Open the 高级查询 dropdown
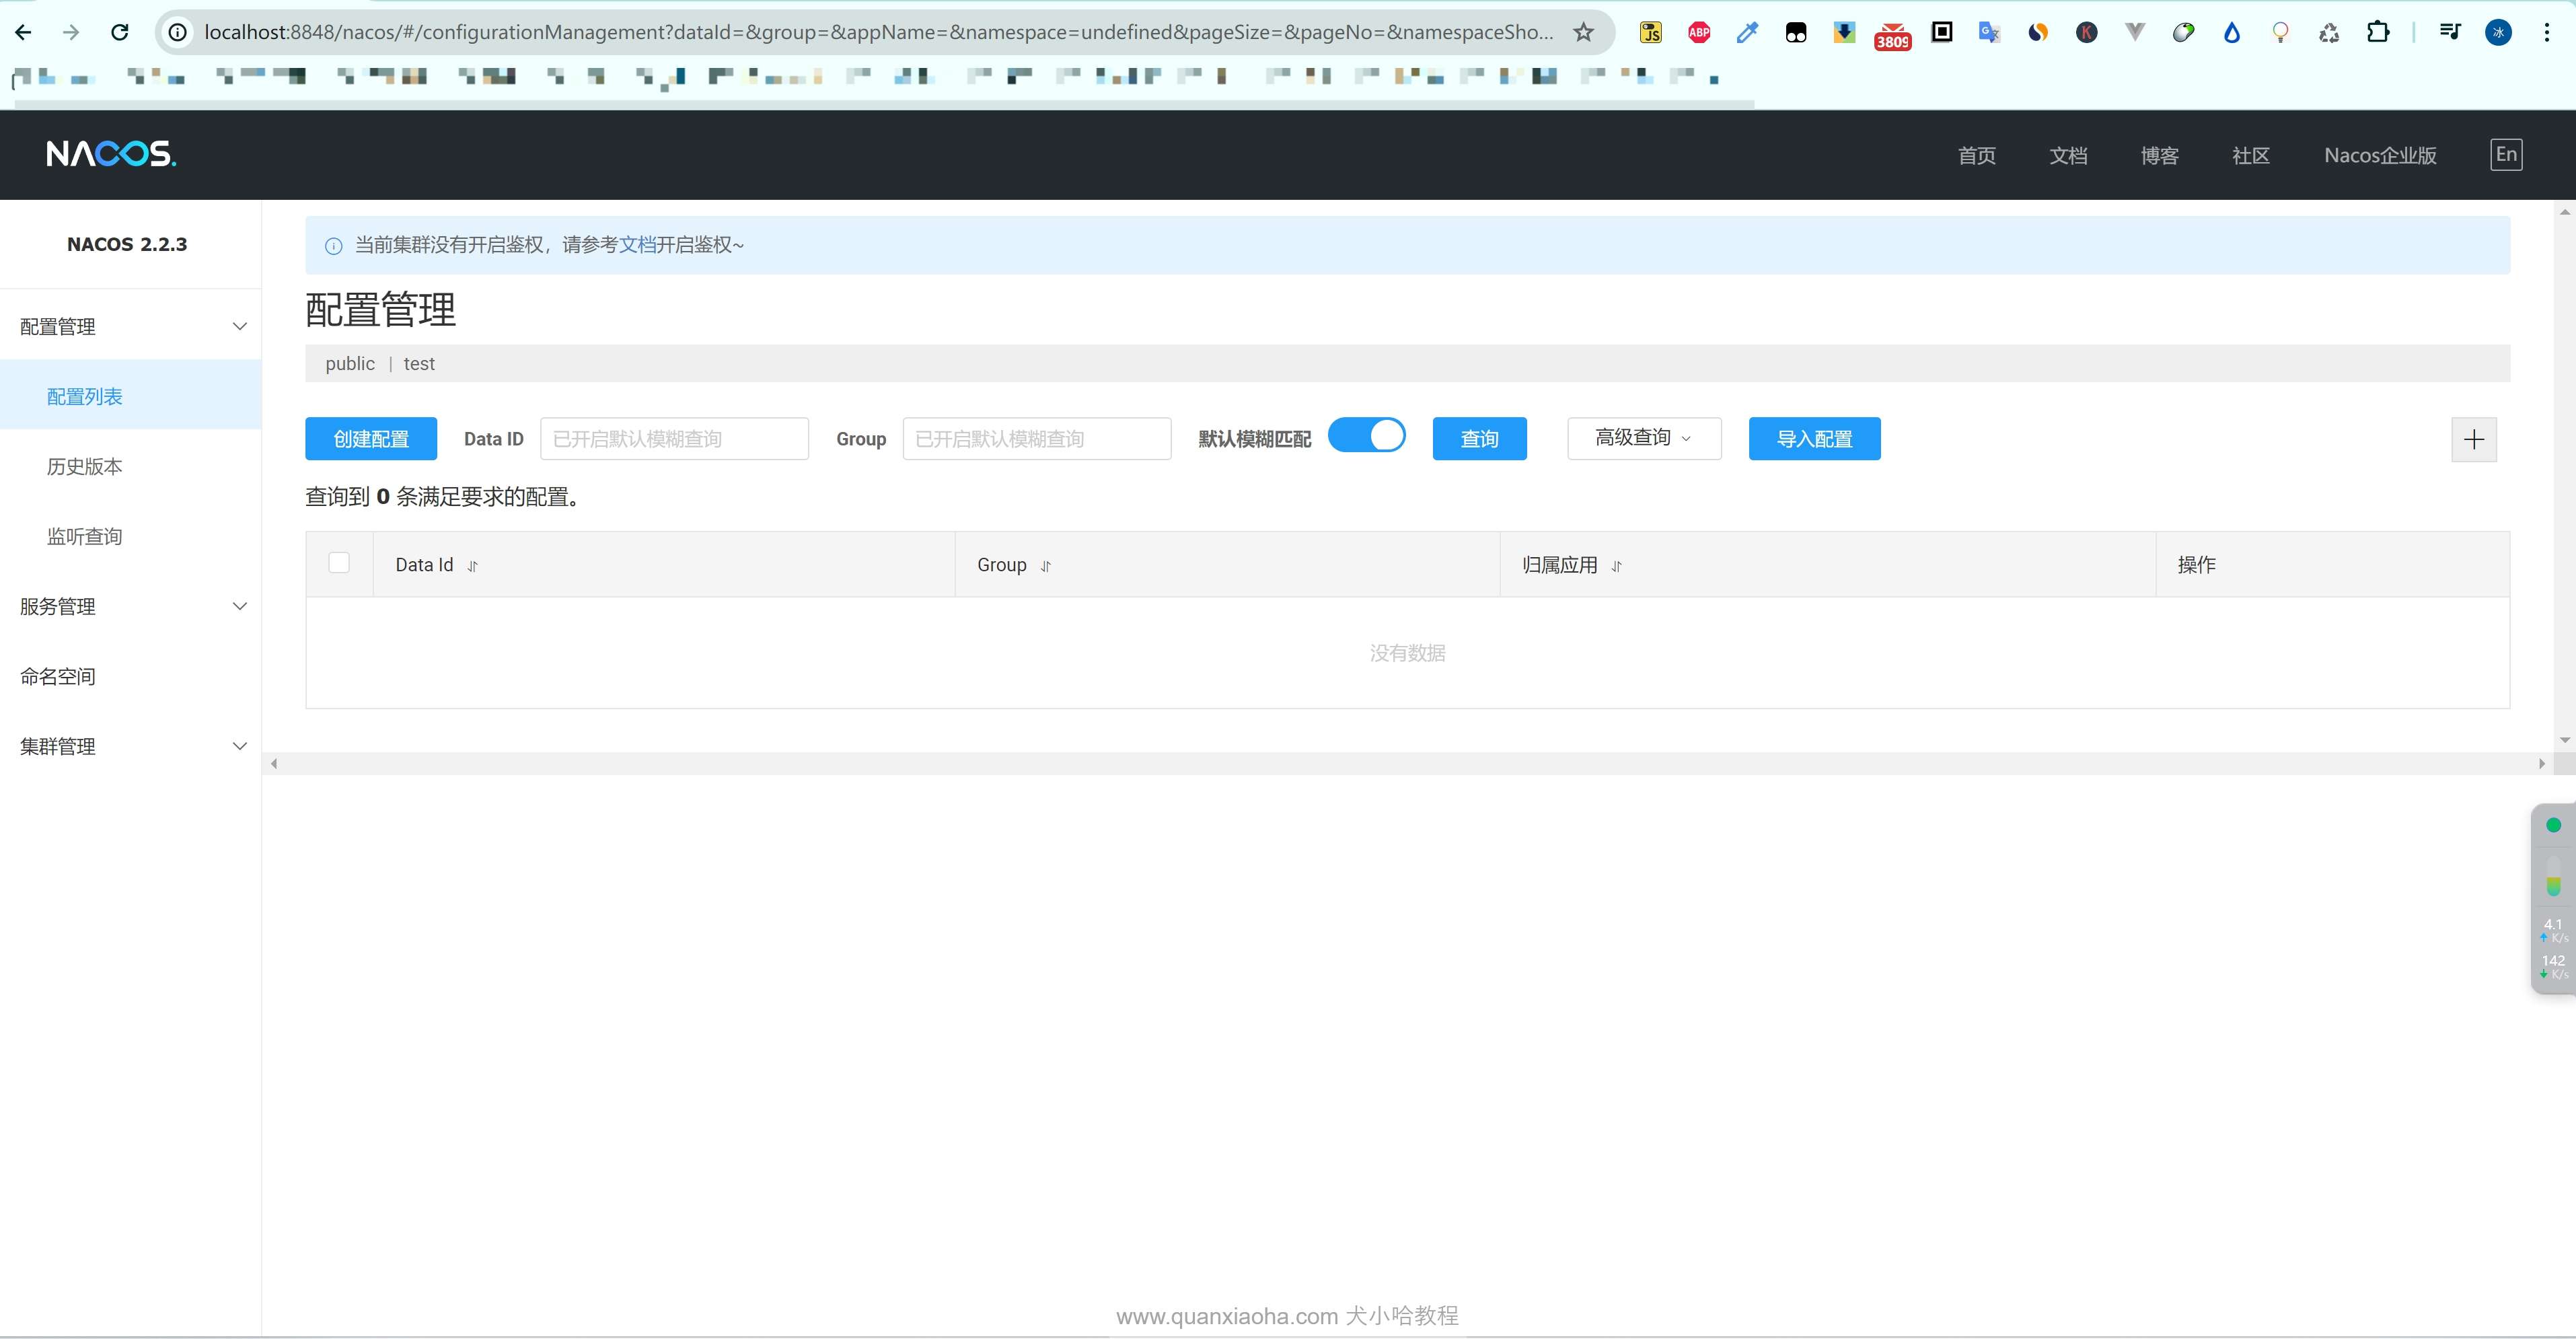The width and height of the screenshot is (2576, 1339). point(1643,438)
